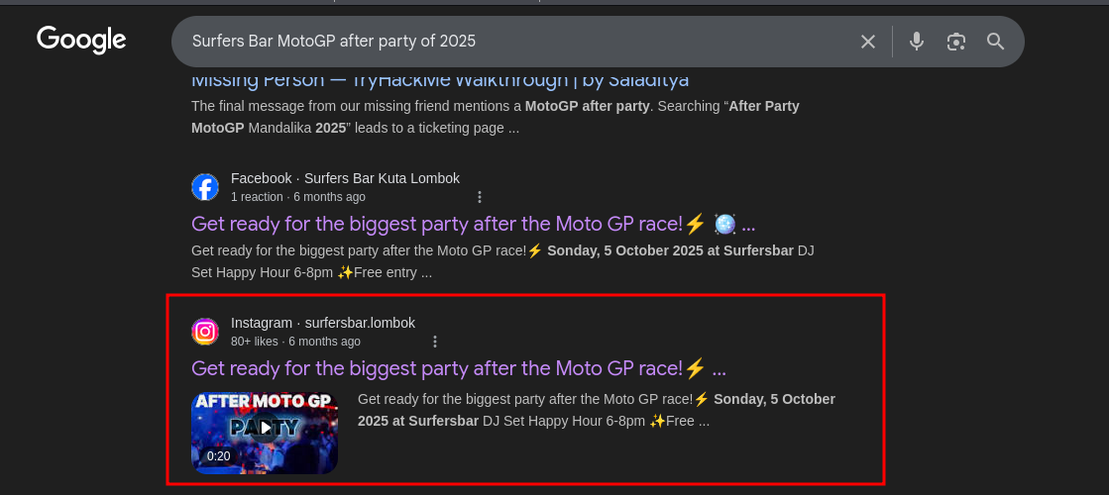1109x495 pixels.
Task: Click the Google logo
Action: 81,40
